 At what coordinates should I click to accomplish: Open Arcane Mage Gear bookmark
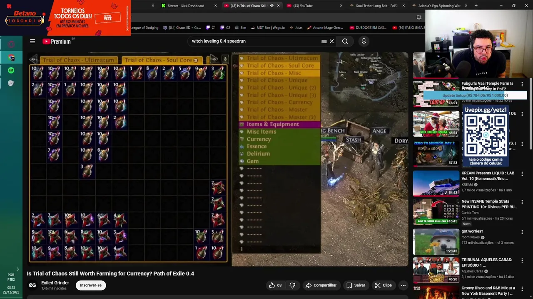click(x=325, y=28)
